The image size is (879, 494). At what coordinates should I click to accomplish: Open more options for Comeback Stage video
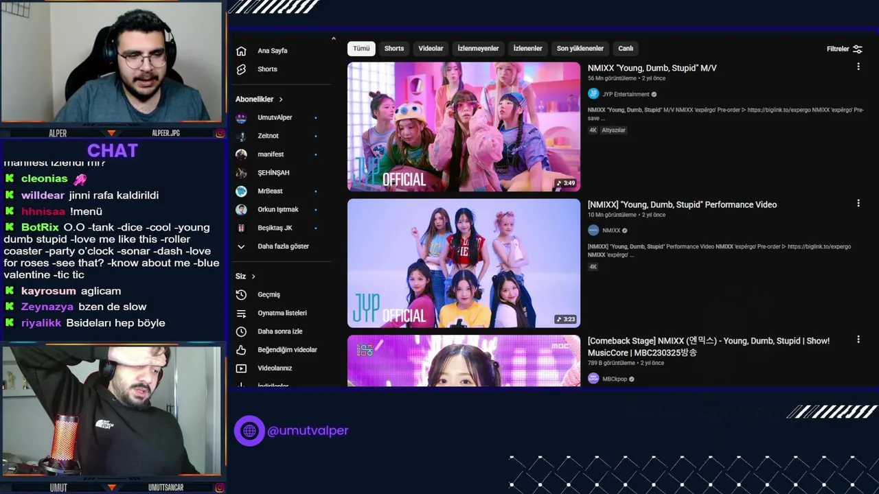[858, 340]
